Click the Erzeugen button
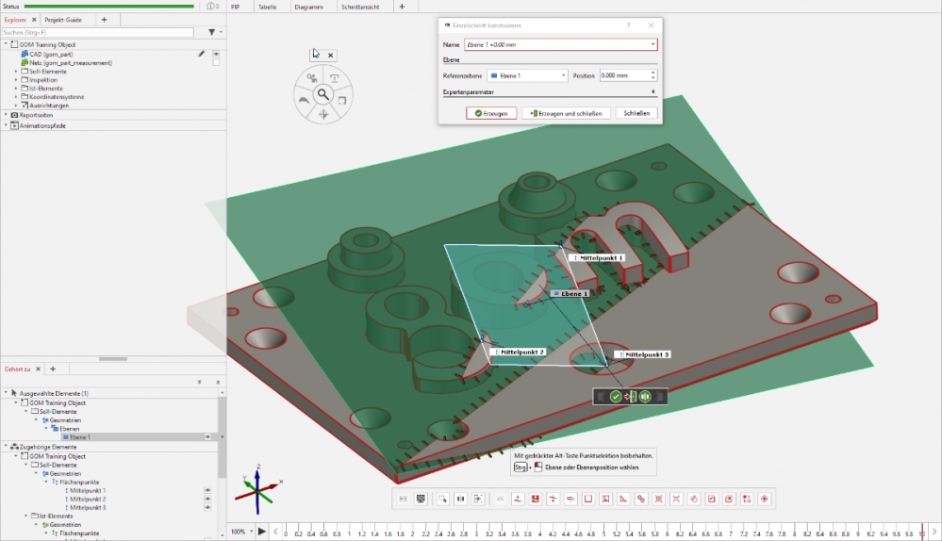 click(x=490, y=113)
